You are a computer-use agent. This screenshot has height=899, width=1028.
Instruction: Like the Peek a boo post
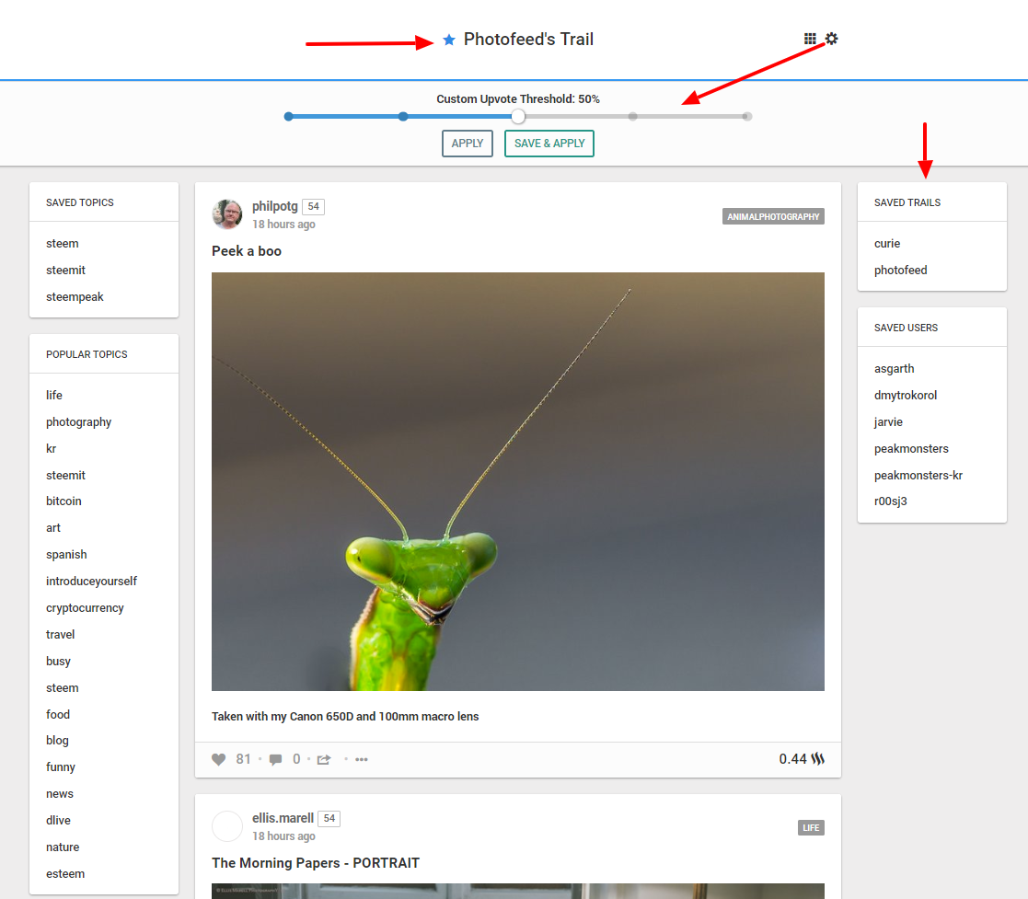[219, 759]
